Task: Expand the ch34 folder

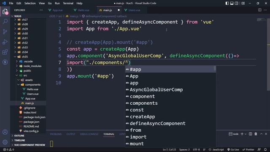Action: point(25,52)
